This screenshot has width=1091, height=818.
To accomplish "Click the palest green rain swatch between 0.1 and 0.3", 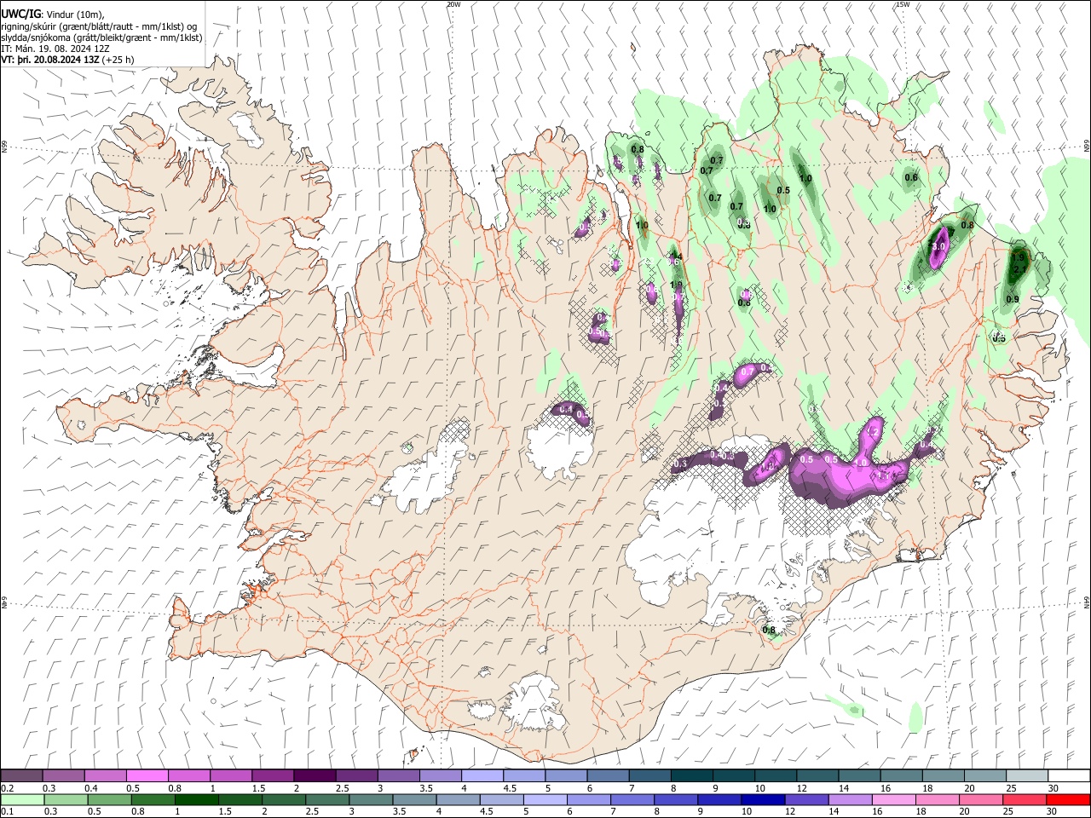I will click(x=22, y=799).
